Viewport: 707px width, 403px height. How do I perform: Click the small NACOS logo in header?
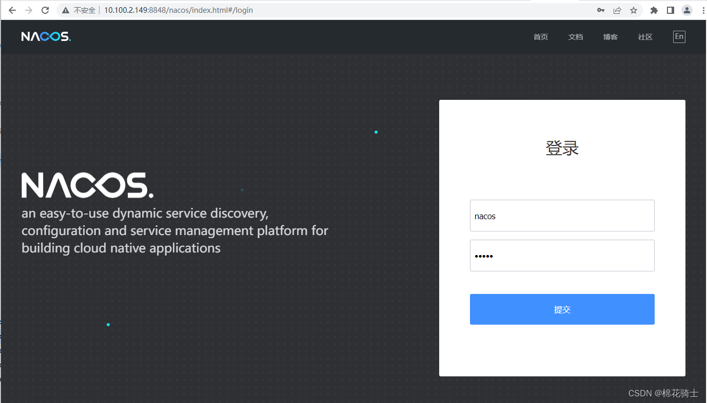click(46, 36)
